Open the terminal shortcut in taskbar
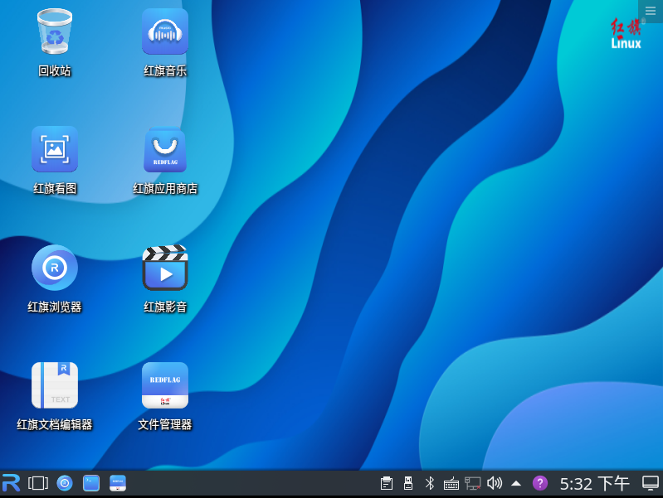Viewport: 663px width, 498px height. (91, 483)
